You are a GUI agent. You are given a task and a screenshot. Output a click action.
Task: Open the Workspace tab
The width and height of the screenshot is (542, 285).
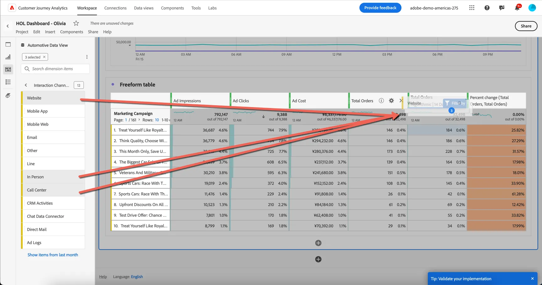click(x=87, y=8)
